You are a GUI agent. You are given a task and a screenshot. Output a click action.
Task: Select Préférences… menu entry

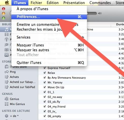pos(49,17)
